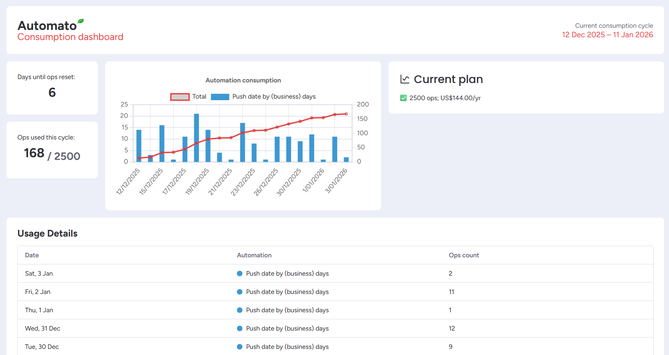Click blue dot in Tue, 30 Dec row
The image size is (669, 355).
[x=240, y=347]
